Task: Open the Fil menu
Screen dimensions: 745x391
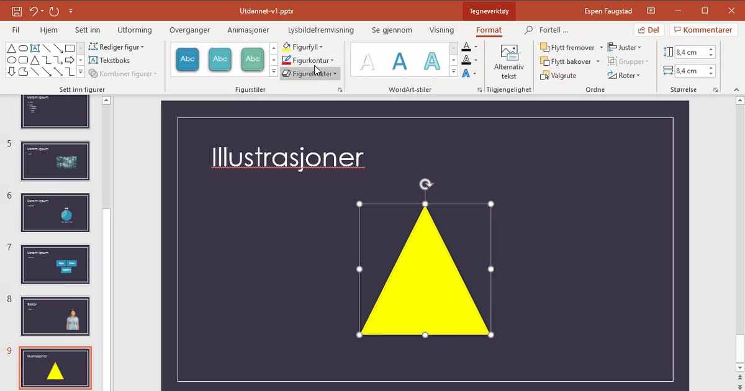Action: coord(16,30)
